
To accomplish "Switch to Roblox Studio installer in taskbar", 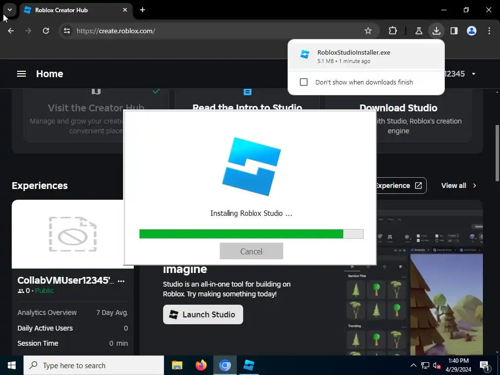I will point(249,365).
